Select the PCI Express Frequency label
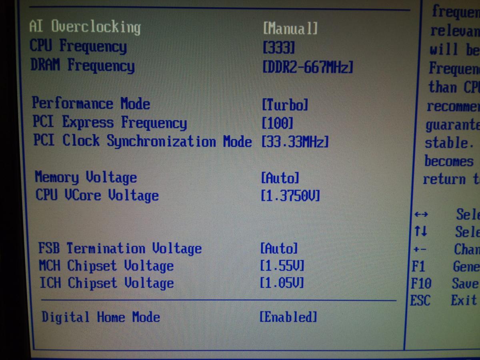The height and width of the screenshot is (360, 480). (x=110, y=122)
